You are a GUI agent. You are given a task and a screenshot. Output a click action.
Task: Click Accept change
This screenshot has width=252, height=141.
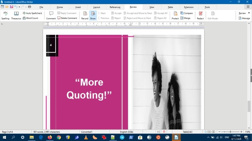[x=116, y=13]
